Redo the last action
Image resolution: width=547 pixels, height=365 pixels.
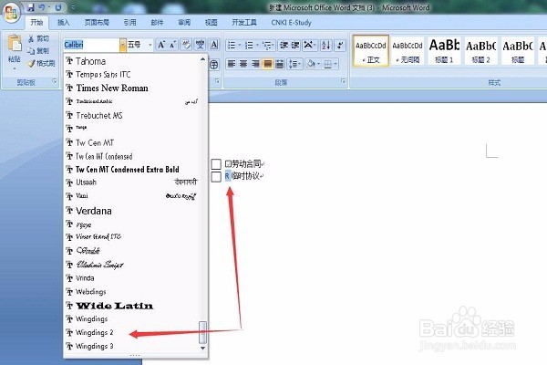[x=58, y=7]
